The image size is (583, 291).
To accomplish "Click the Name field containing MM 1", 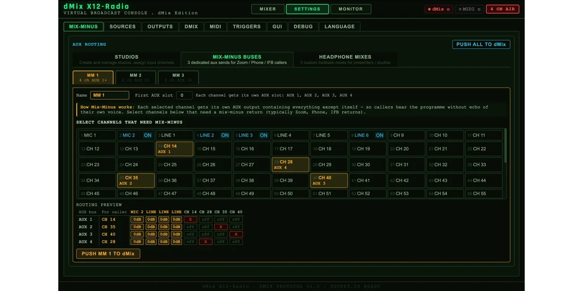I will tap(109, 95).
